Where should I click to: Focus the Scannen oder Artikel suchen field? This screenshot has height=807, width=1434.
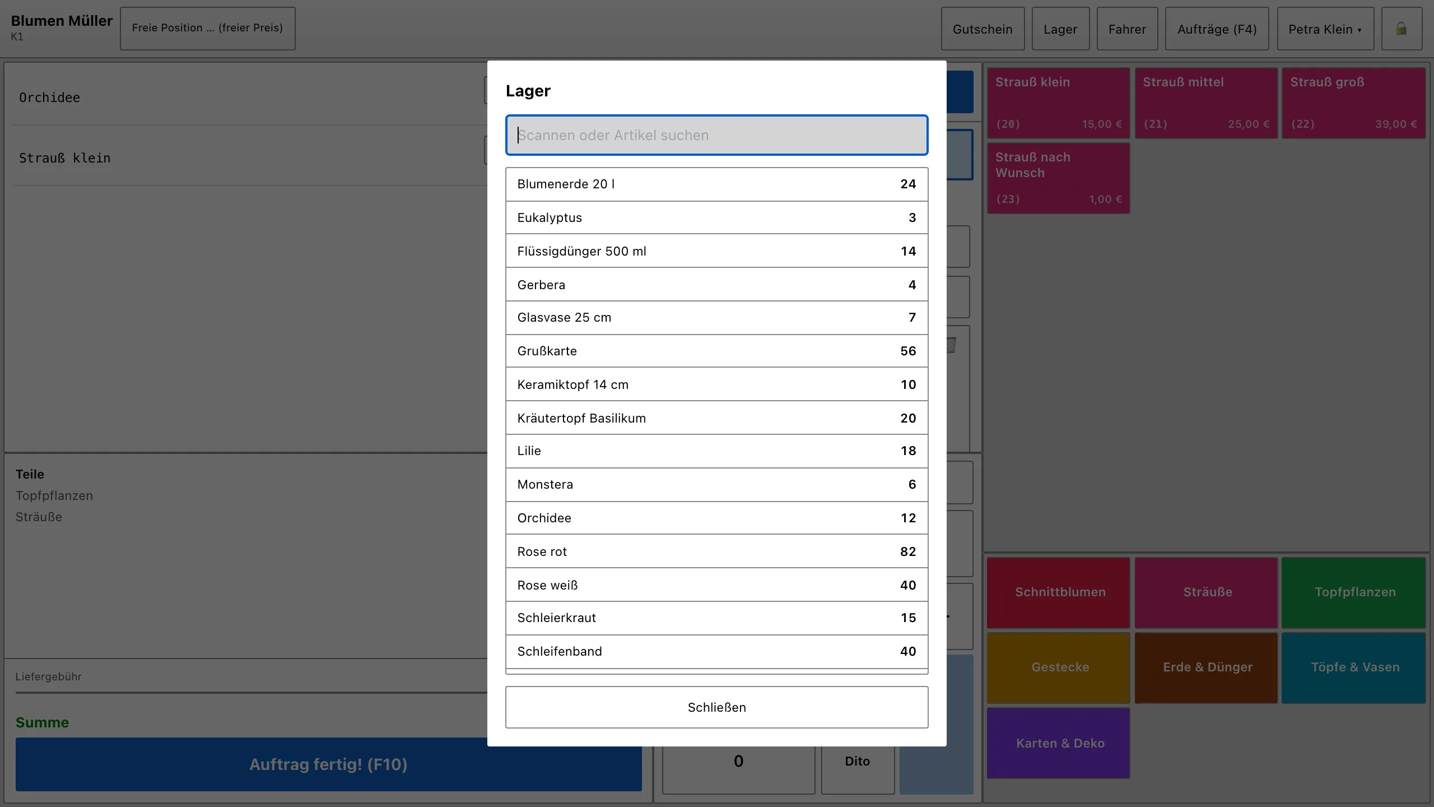coord(716,135)
